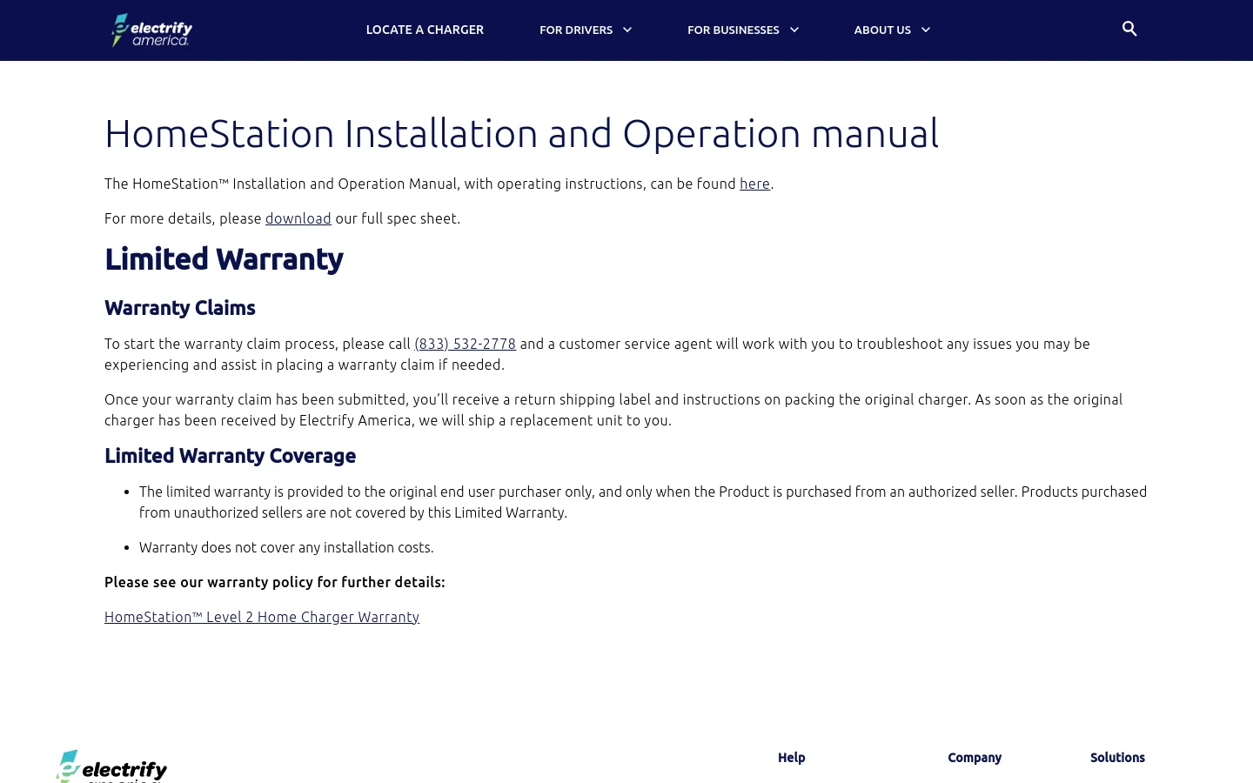Click 'Please see our warranty policy' bold text
Viewport: 1253px width, 783px height.
coord(274,582)
